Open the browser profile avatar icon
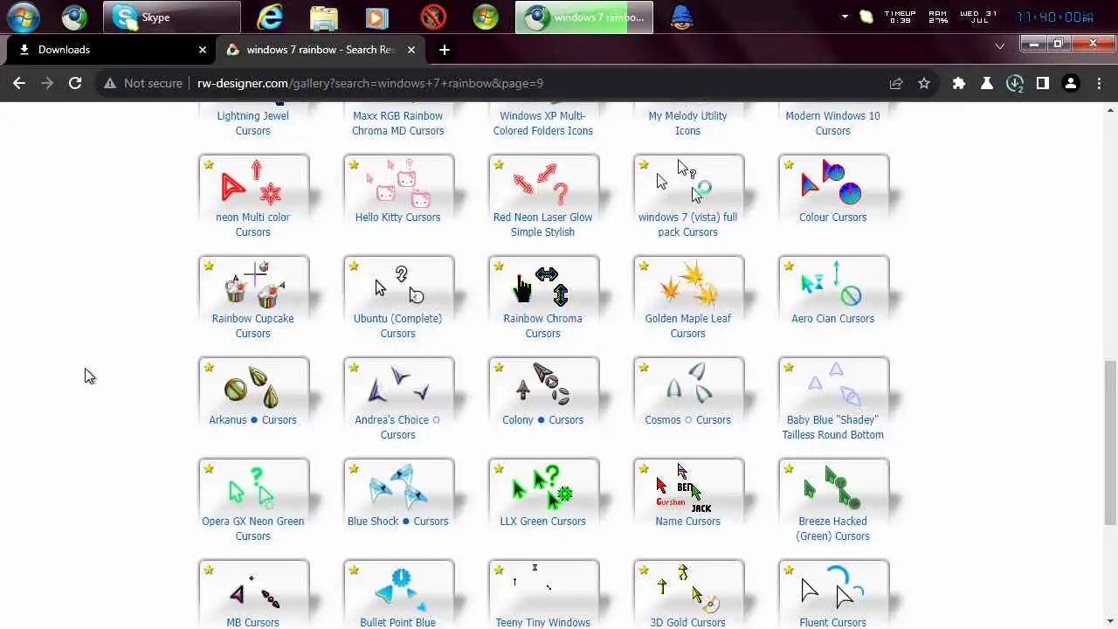This screenshot has width=1118, height=629. click(1070, 83)
